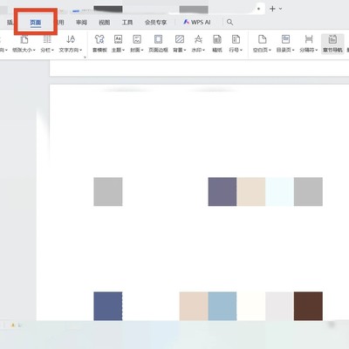Click the search magnifier icon

(x=229, y=22)
